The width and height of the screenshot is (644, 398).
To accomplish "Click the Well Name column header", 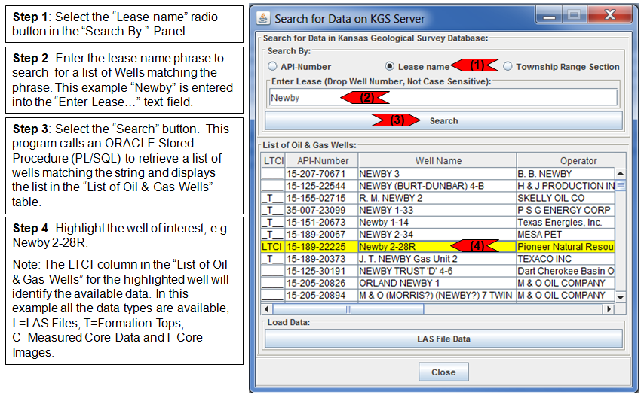I will [x=438, y=161].
